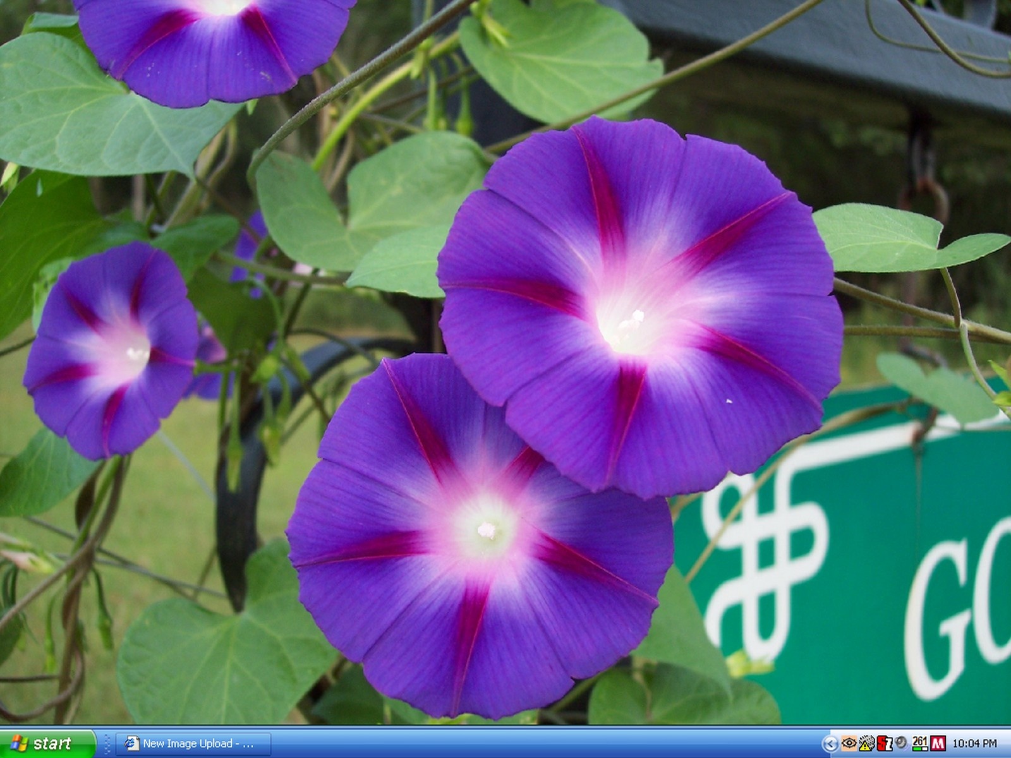Click the cropped purple flower at top-left
Image resolution: width=1011 pixels, height=758 pixels.
pos(215,44)
